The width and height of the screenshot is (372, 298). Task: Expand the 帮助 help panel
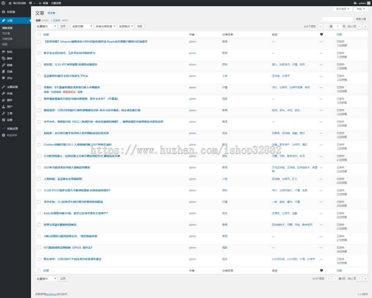click(360, 9)
